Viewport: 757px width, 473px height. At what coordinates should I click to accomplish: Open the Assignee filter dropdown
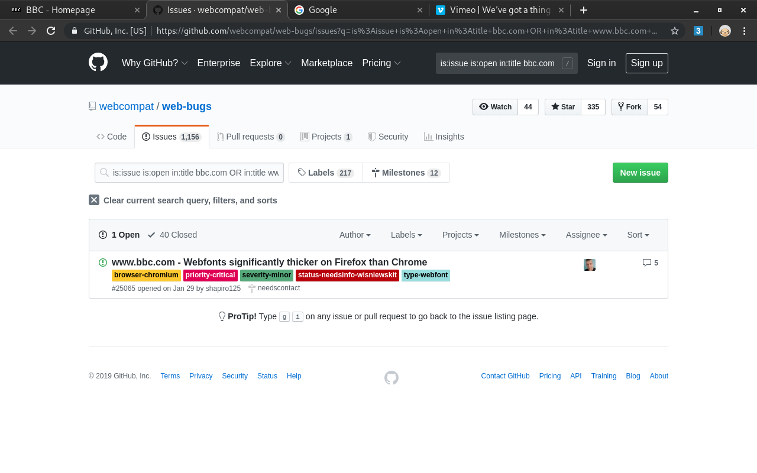(587, 235)
